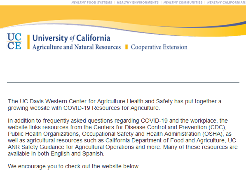The image size is (246, 172).
Task: Click the Healthy Californians header text
Action: (227, 2)
